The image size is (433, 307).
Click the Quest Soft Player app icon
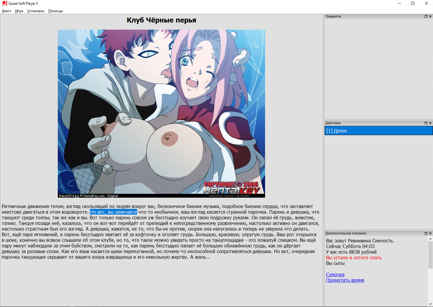pos(4,4)
